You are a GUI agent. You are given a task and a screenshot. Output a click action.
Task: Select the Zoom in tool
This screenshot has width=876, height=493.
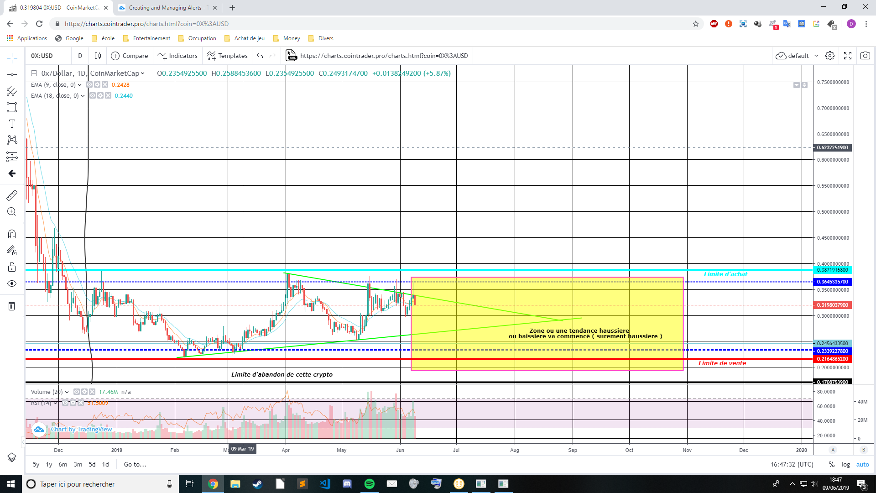12,212
